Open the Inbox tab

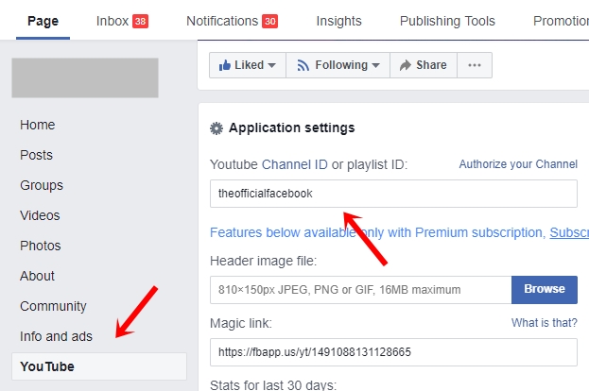pos(113,21)
